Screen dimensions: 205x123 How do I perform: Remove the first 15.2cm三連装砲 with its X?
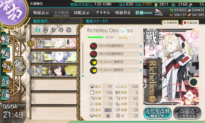pos(141,62)
